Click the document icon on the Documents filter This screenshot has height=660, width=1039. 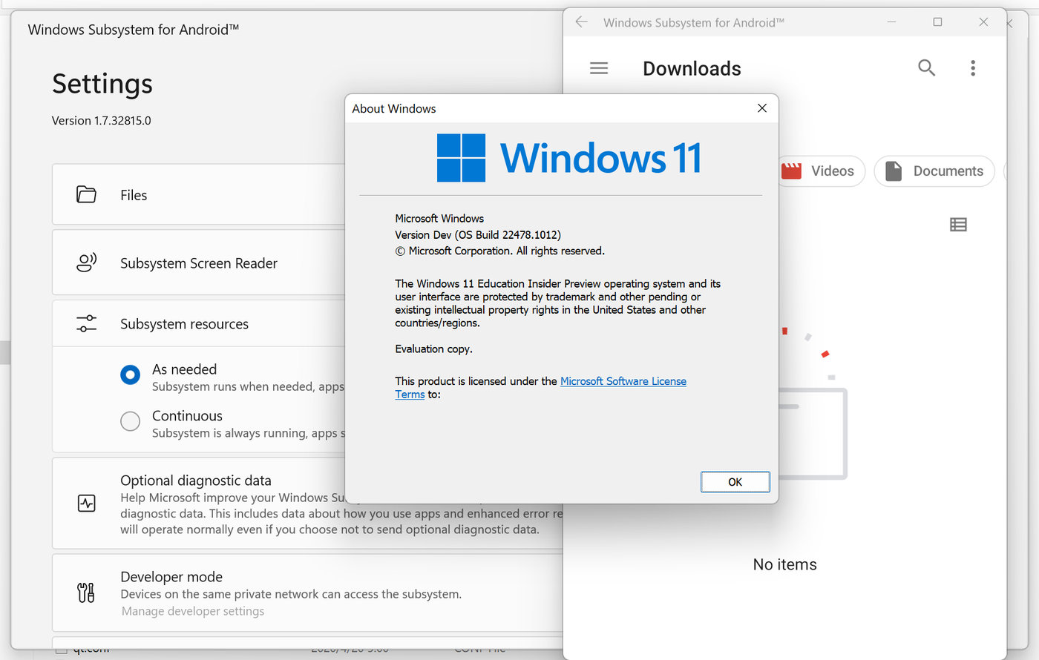click(894, 171)
